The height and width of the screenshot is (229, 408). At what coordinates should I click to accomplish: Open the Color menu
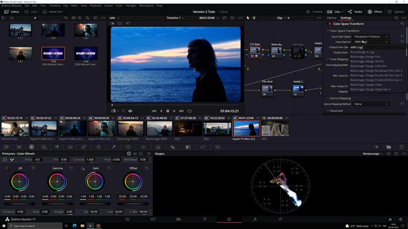tap(119, 5)
